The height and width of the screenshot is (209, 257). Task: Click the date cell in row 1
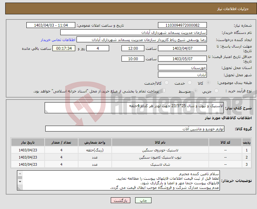point(28,150)
